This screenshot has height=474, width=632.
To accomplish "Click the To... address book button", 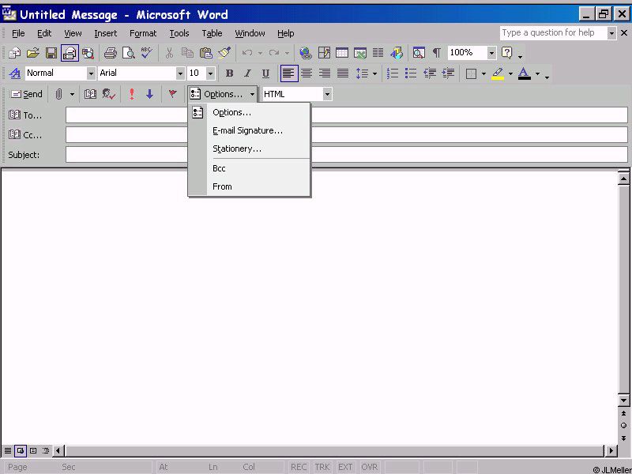I will [26, 115].
